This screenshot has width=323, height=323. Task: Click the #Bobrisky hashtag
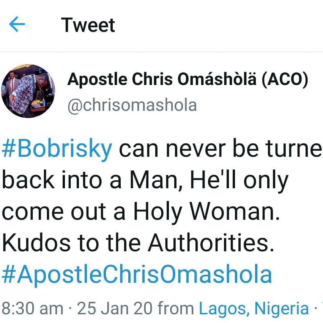(x=57, y=150)
